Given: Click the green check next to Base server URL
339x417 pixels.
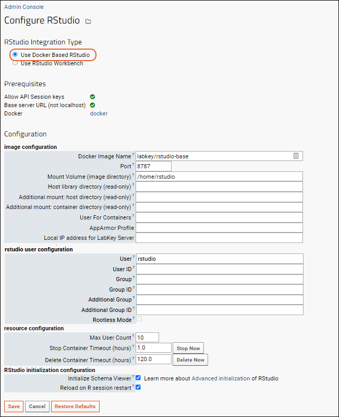Looking at the screenshot, I should point(92,105).
